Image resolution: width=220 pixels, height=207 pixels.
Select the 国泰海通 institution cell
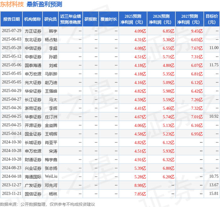(33, 65)
